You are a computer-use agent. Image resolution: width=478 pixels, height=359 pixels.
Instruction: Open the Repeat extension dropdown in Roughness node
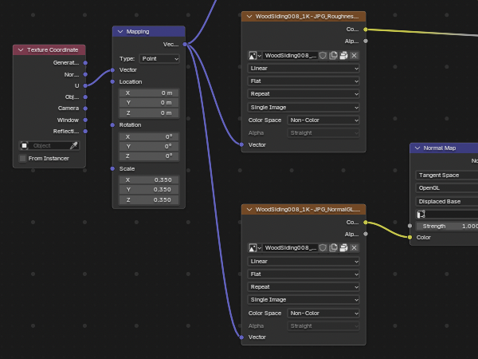[x=304, y=94]
